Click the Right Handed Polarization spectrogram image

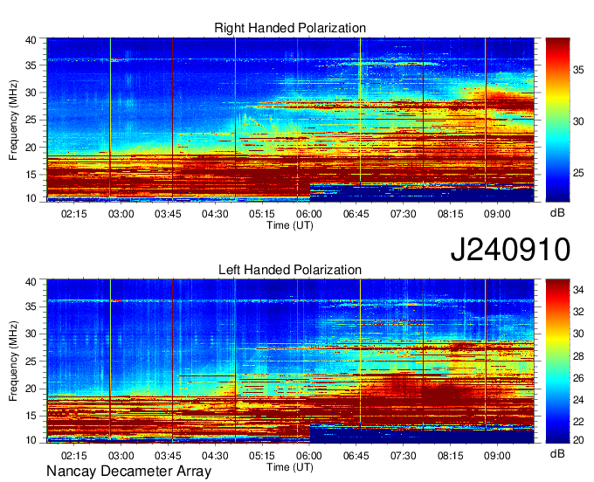291,120
